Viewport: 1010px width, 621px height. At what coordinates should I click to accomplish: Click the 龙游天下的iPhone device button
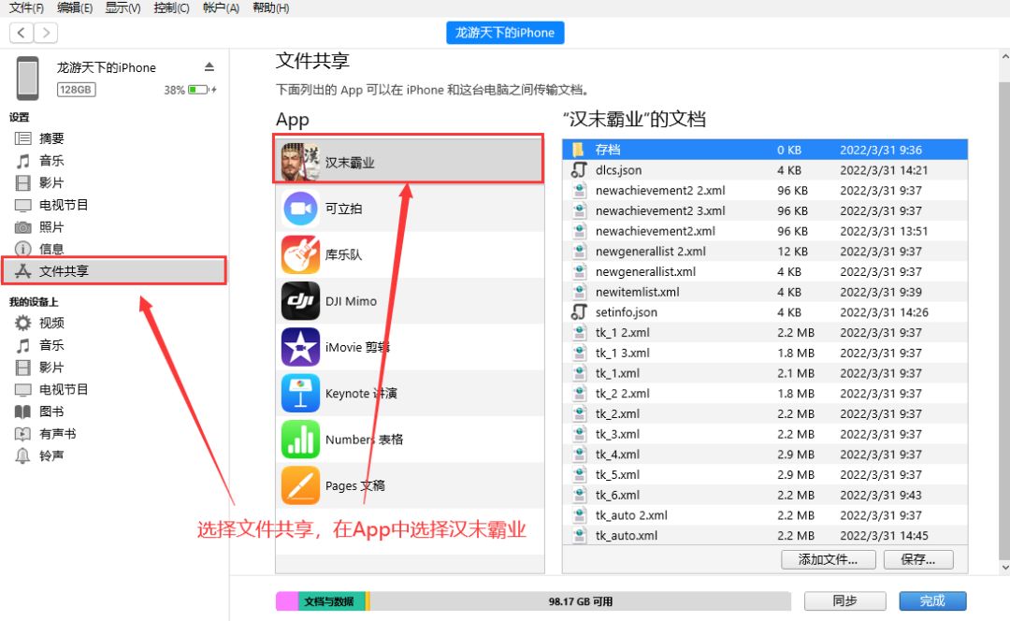(x=505, y=33)
